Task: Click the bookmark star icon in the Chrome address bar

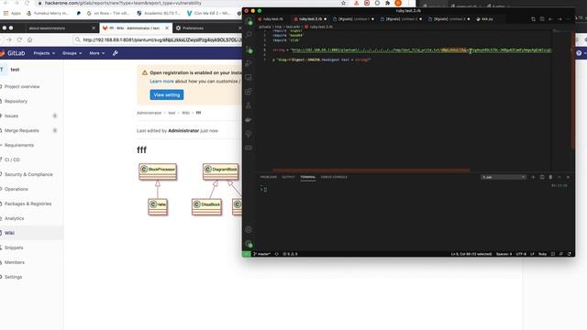Action: (x=343, y=3)
